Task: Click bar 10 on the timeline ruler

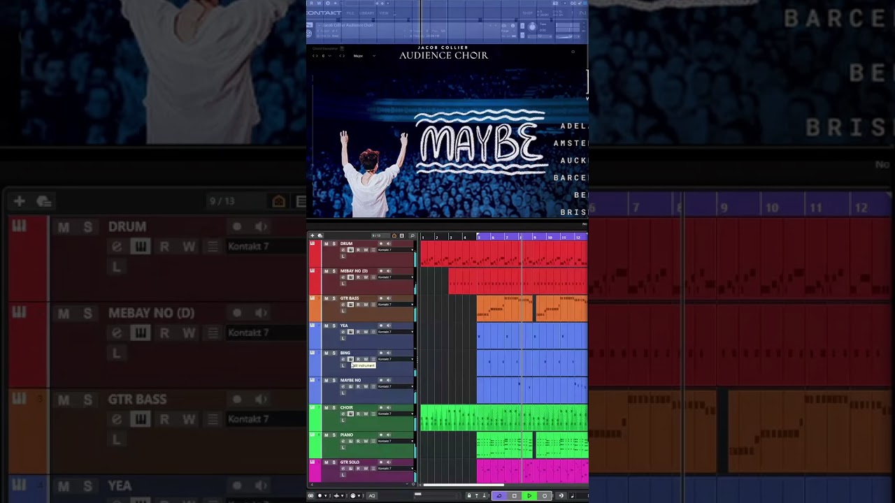Action: click(x=550, y=237)
